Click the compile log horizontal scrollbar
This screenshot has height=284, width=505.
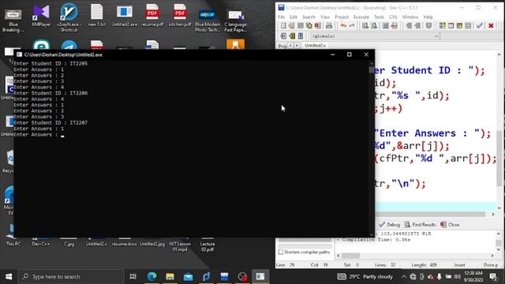pos(415,256)
